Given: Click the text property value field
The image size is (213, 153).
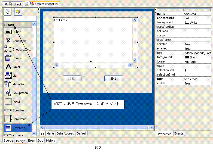Looking at the screenshot, I should point(197,79).
